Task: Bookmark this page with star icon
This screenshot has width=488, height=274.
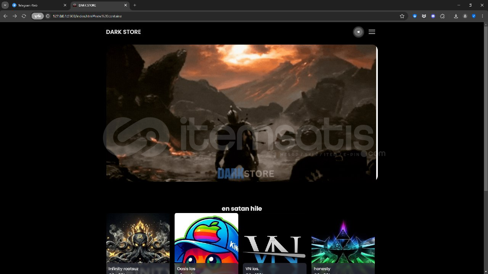Action: [x=402, y=16]
